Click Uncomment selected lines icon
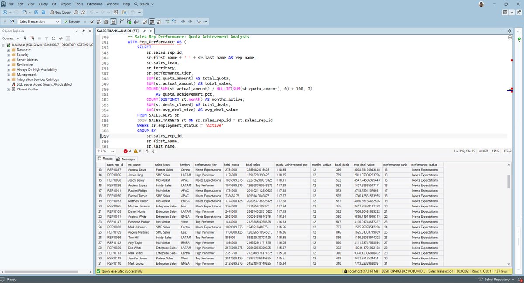 coord(174,21)
